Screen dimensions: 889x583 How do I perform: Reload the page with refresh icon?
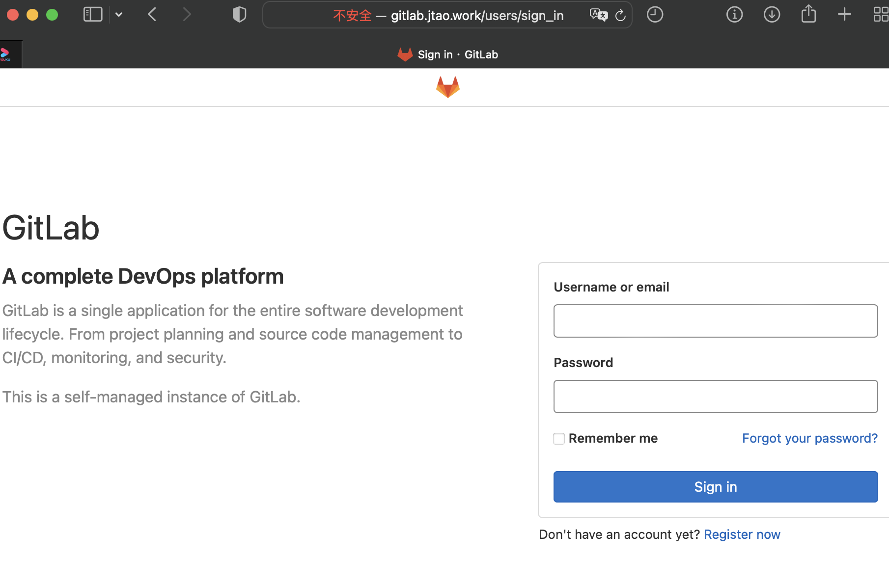(620, 15)
